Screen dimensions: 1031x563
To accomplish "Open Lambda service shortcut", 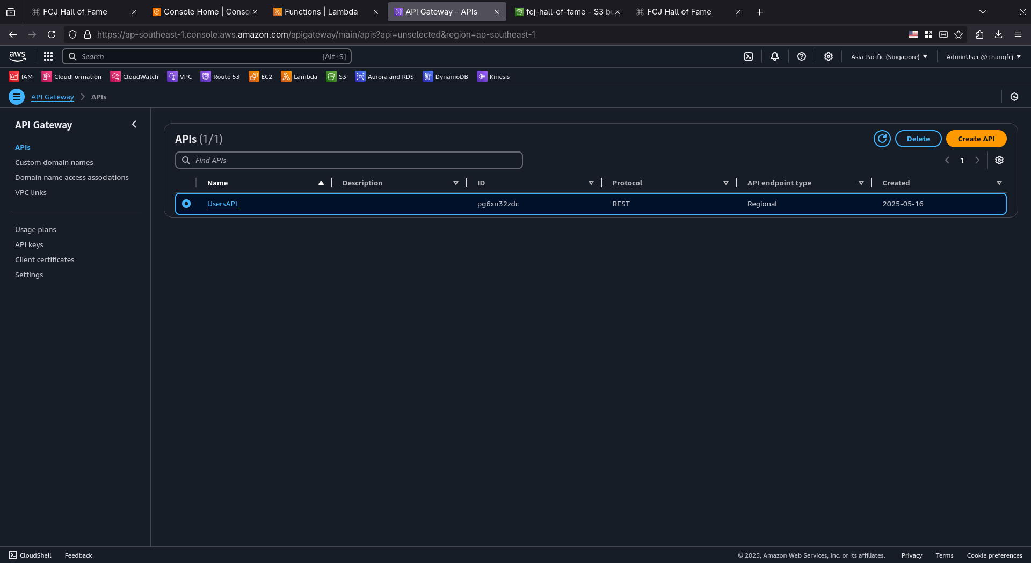I will coord(299,76).
